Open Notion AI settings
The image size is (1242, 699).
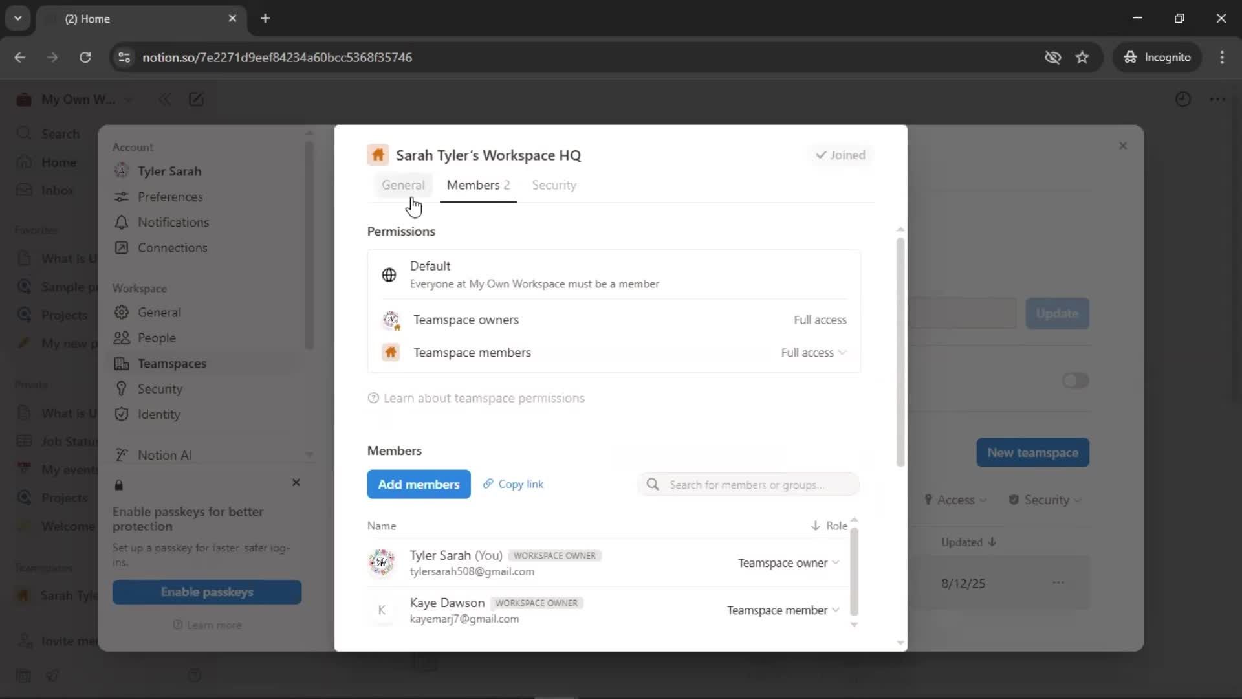tap(207, 455)
